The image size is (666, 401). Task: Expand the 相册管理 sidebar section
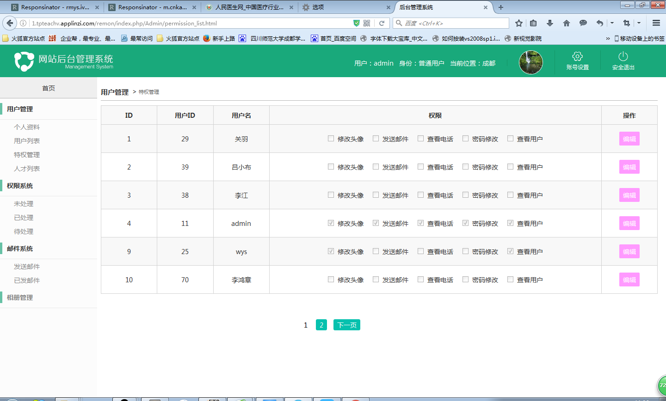20,298
